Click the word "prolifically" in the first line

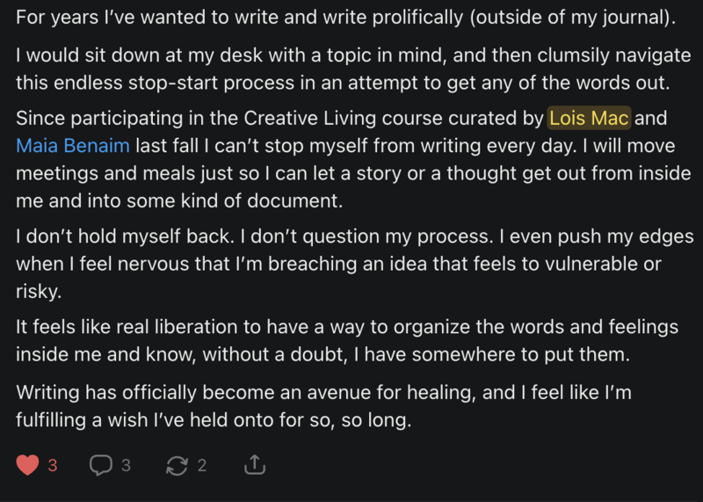click(417, 18)
